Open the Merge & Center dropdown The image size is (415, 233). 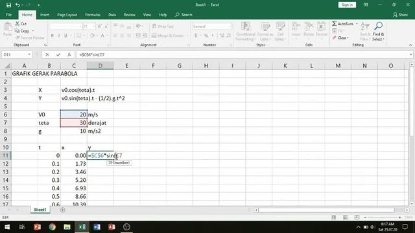tap(187, 36)
